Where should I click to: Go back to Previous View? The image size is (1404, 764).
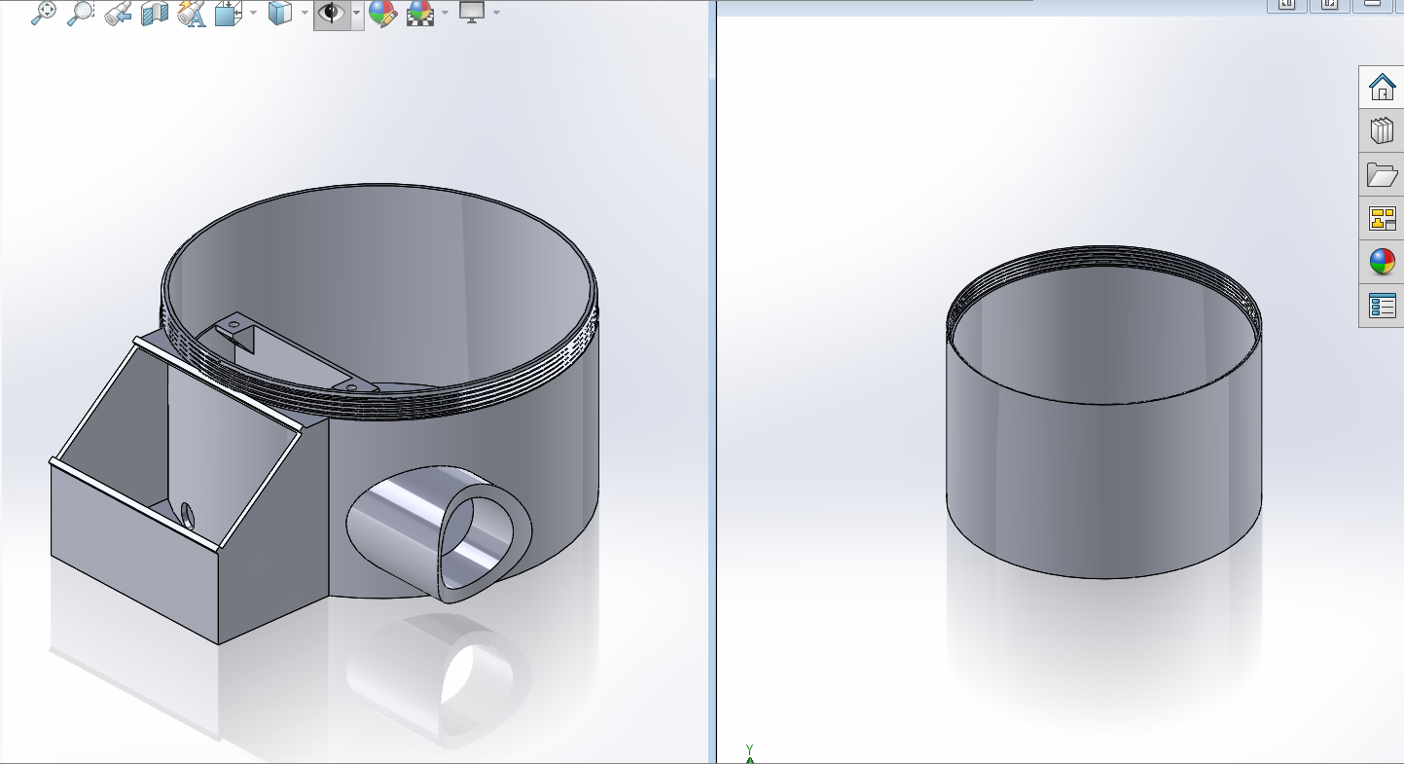pos(118,13)
